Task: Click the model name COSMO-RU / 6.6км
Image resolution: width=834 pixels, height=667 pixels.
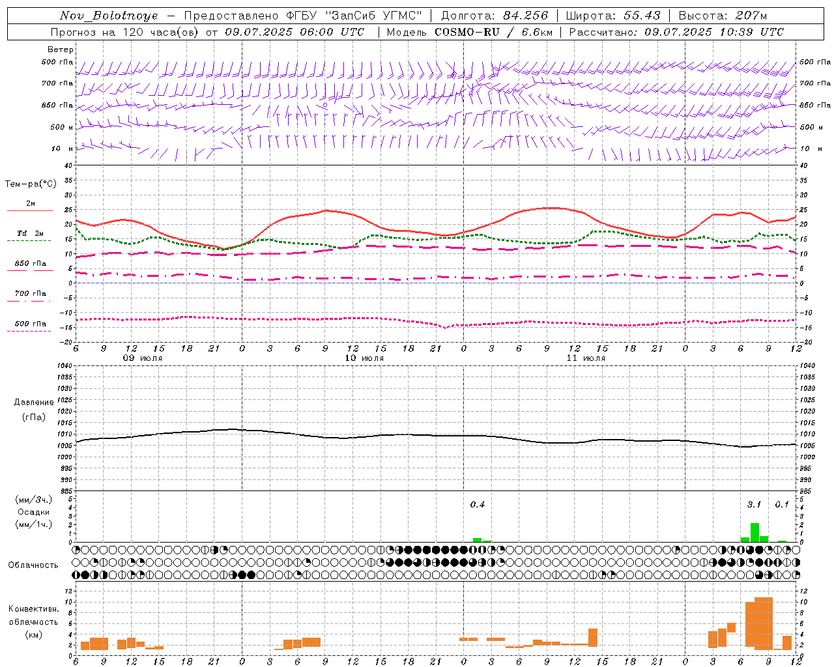Action: [493, 32]
